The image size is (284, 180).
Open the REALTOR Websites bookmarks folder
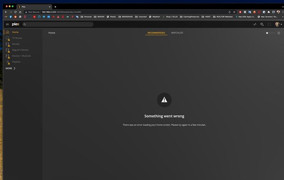[x=223, y=16]
